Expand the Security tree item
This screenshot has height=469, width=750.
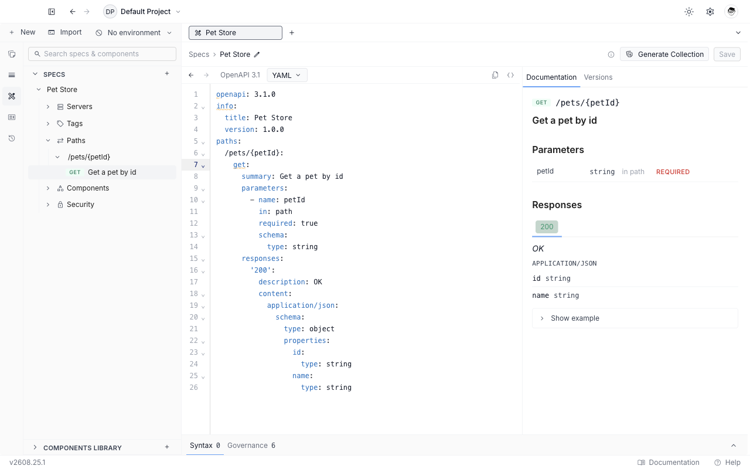coord(48,205)
